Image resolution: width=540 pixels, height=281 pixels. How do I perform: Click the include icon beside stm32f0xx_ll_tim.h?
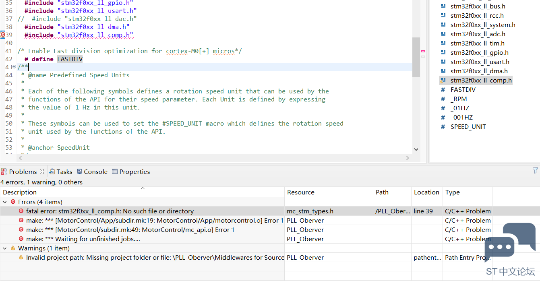[443, 43]
